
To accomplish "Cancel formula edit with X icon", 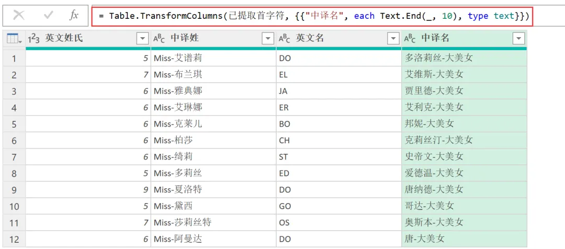I will pyautogui.click(x=19, y=15).
